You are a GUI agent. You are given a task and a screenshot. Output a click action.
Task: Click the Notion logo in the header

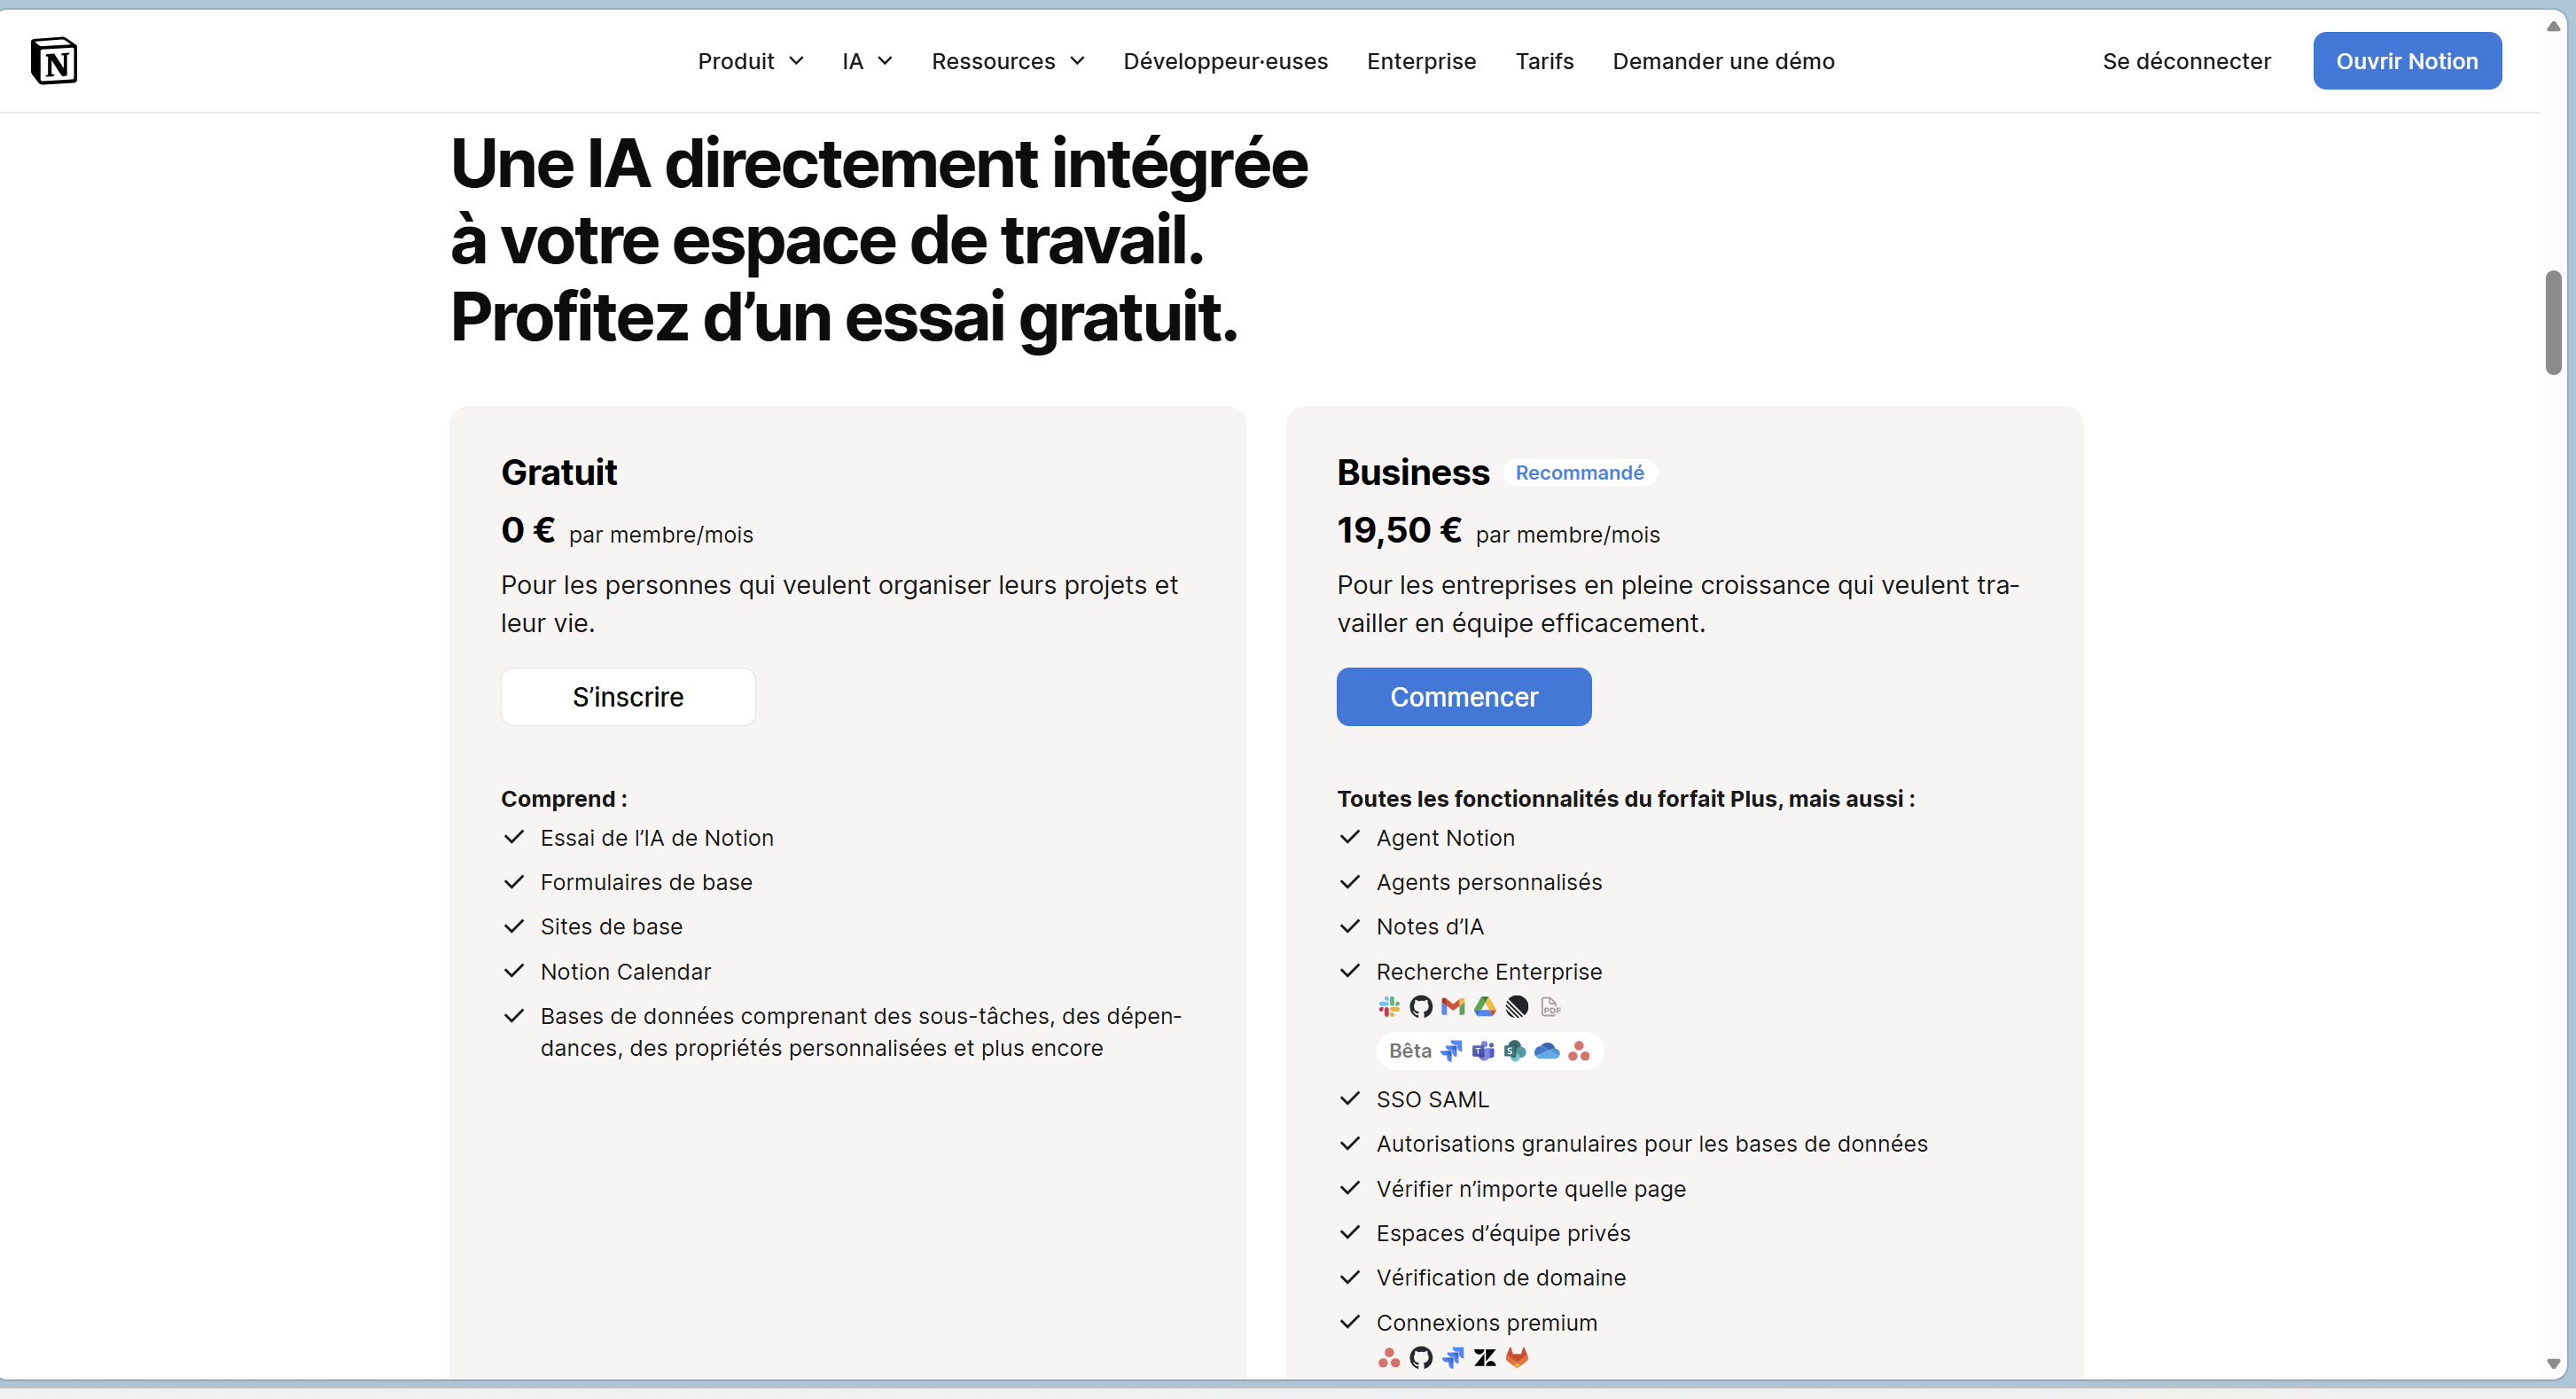tap(54, 61)
